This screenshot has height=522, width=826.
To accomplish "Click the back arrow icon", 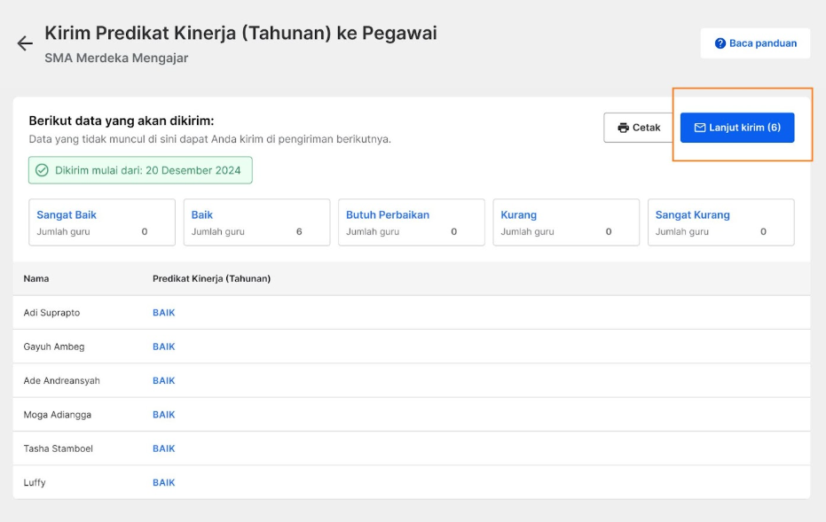I will (25, 43).
